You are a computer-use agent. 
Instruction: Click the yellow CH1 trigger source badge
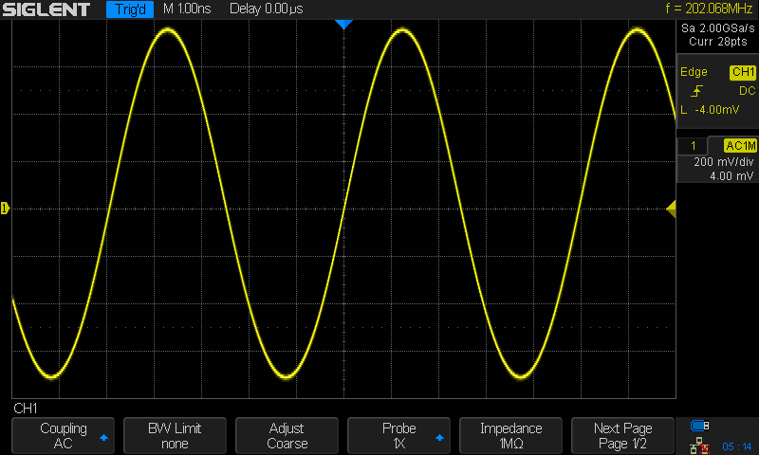pos(742,73)
